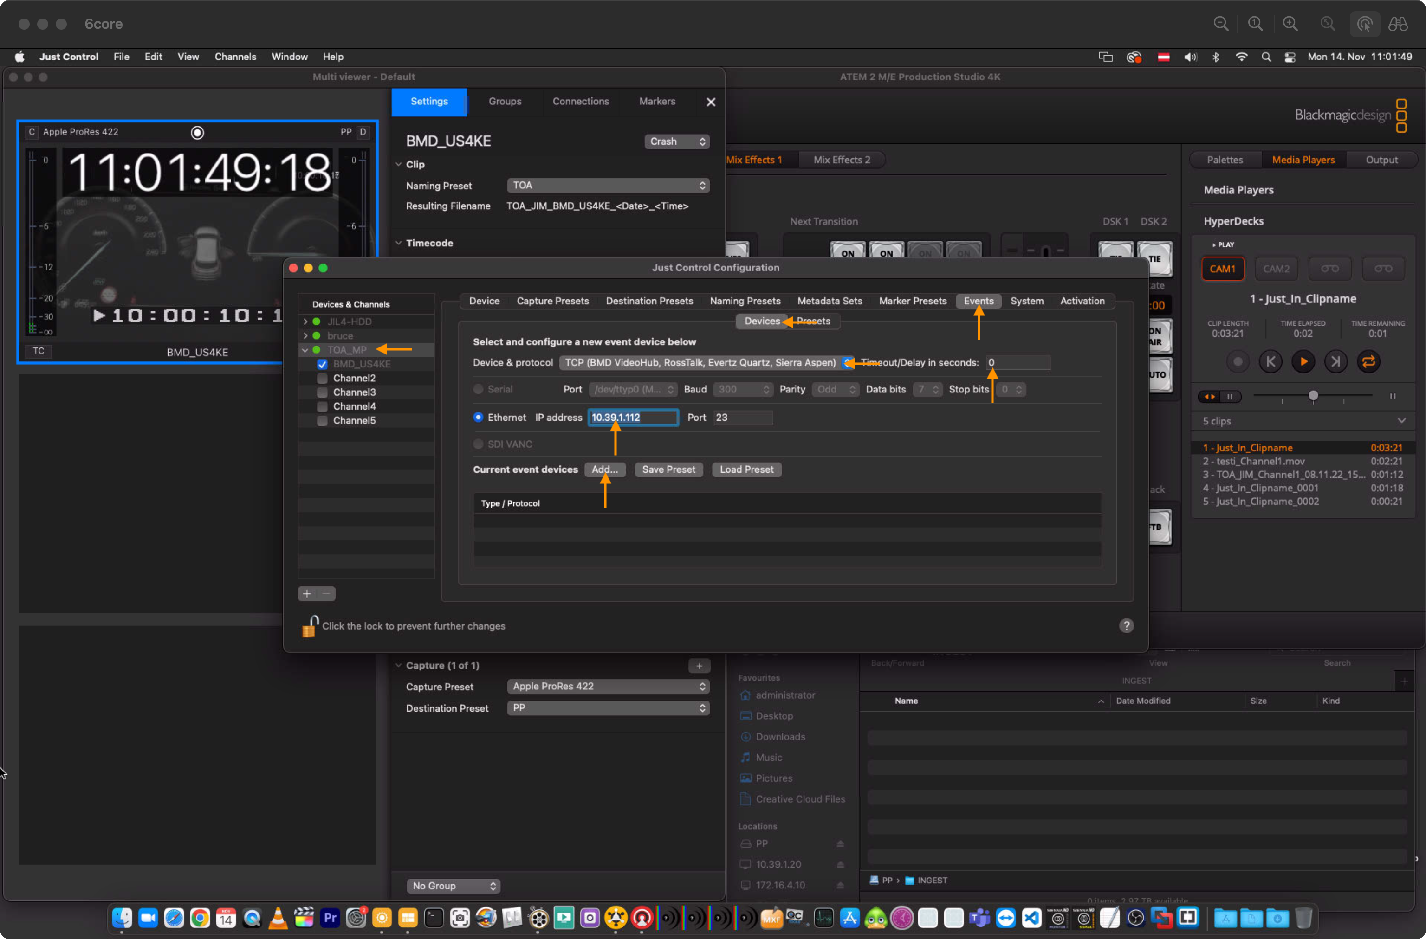Open the Destination Preset PP dropdown
The height and width of the screenshot is (939, 1426).
608,708
